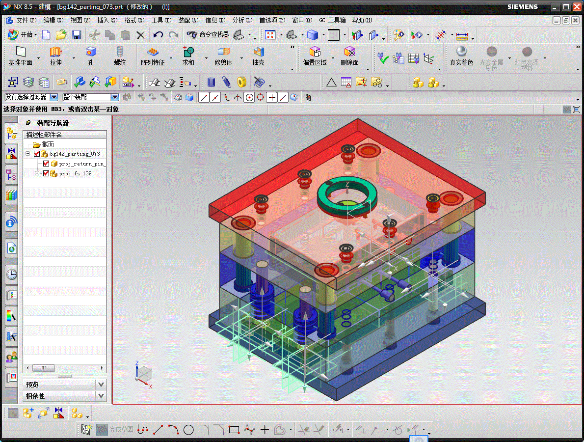Open the 命令查找器 command finder
The height and width of the screenshot is (442, 584).
coord(208,35)
